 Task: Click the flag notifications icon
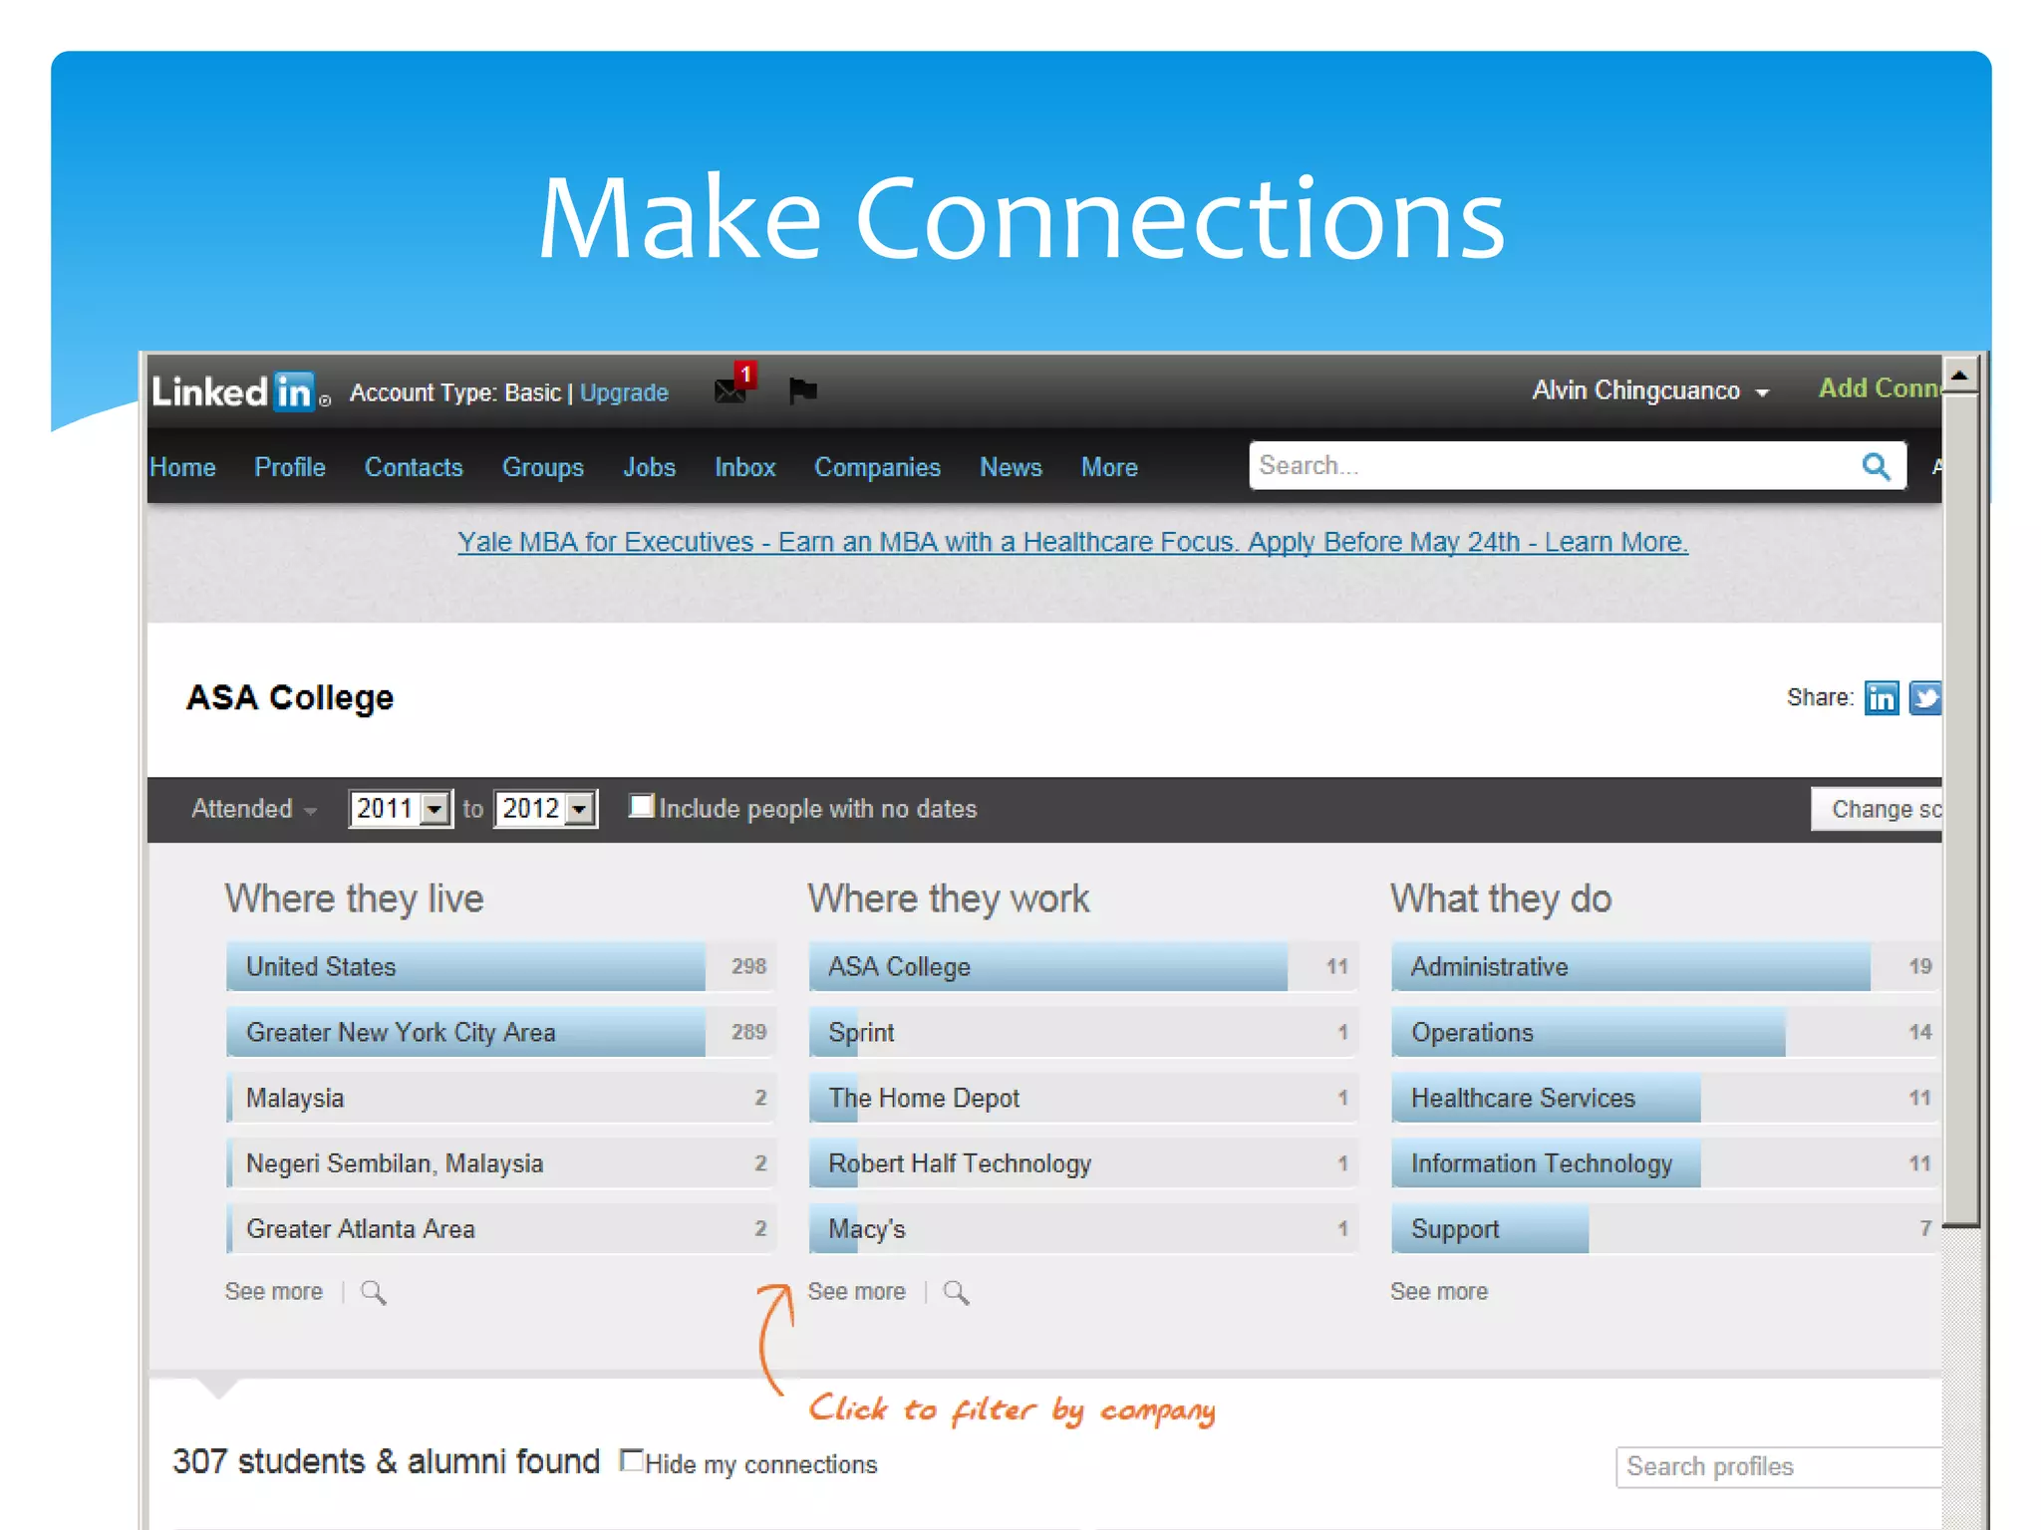tap(802, 389)
